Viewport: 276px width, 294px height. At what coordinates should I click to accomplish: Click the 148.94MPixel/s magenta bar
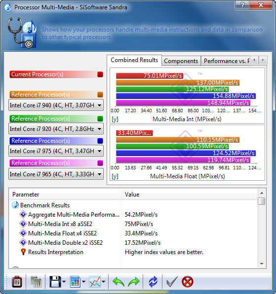pos(183,103)
